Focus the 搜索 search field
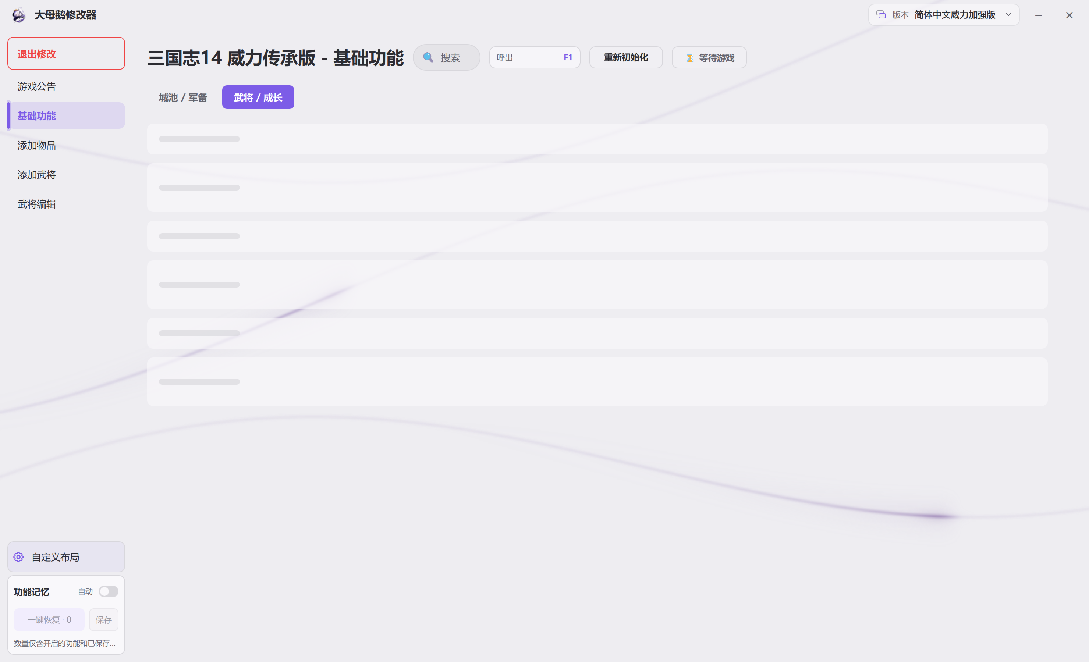Image resolution: width=1089 pixels, height=662 pixels. tap(446, 57)
